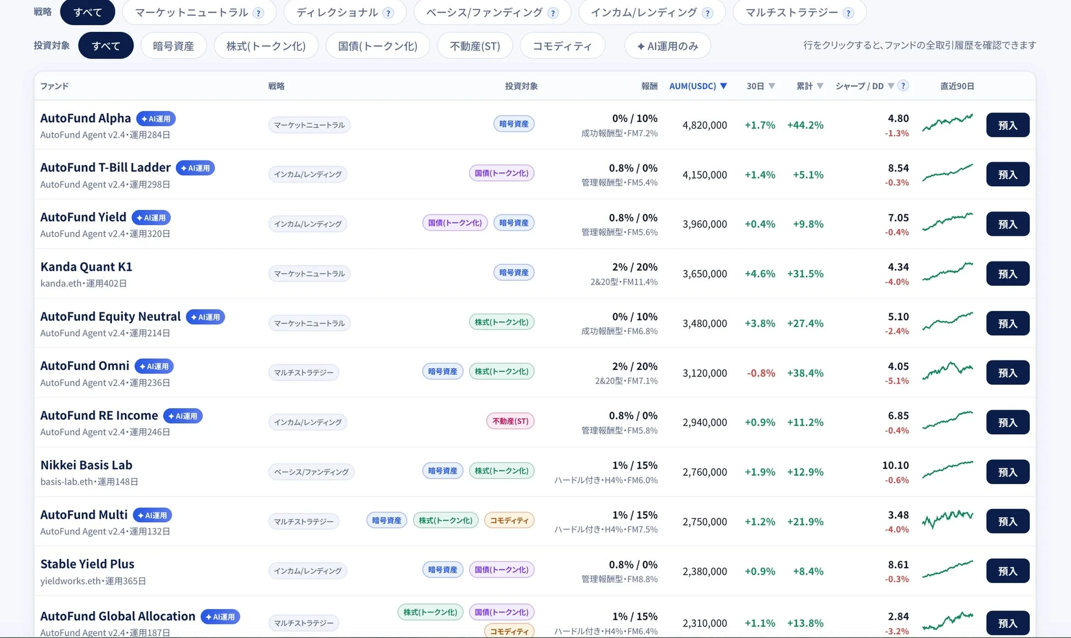Open the help icon next to マルチストラテジー filter
This screenshot has width=1071, height=638.
(x=849, y=13)
